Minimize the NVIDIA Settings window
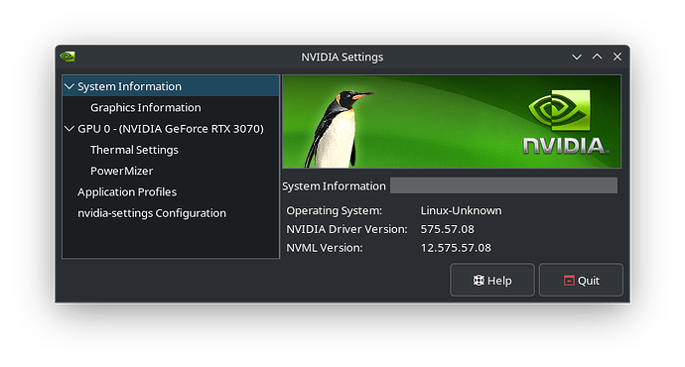685x367 pixels. pyautogui.click(x=577, y=57)
